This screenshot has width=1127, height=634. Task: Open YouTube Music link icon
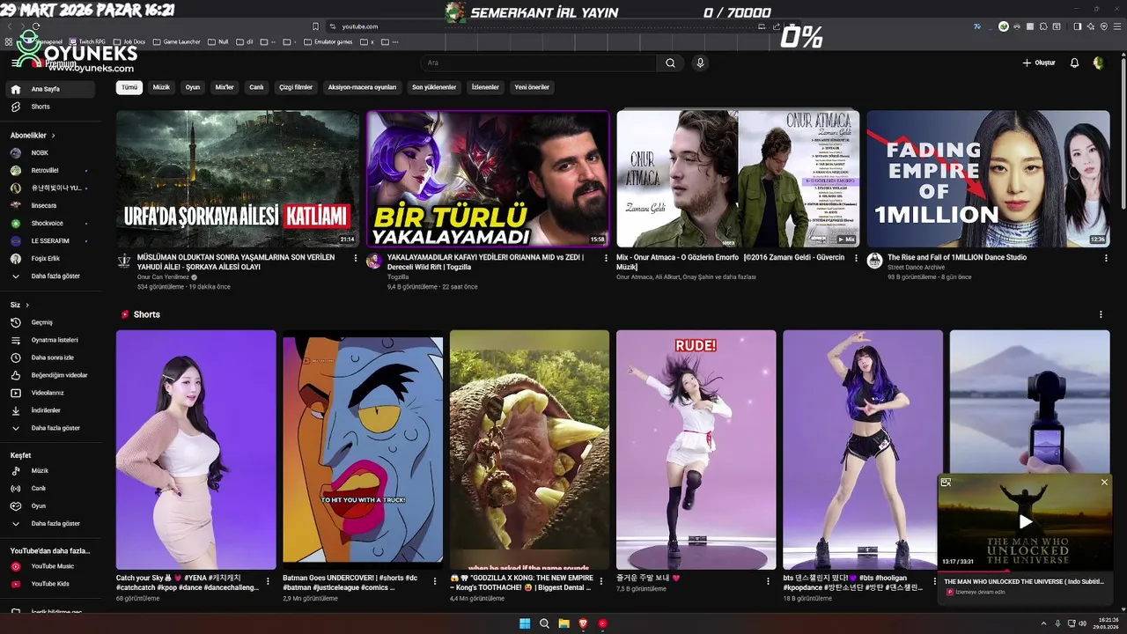[16, 566]
